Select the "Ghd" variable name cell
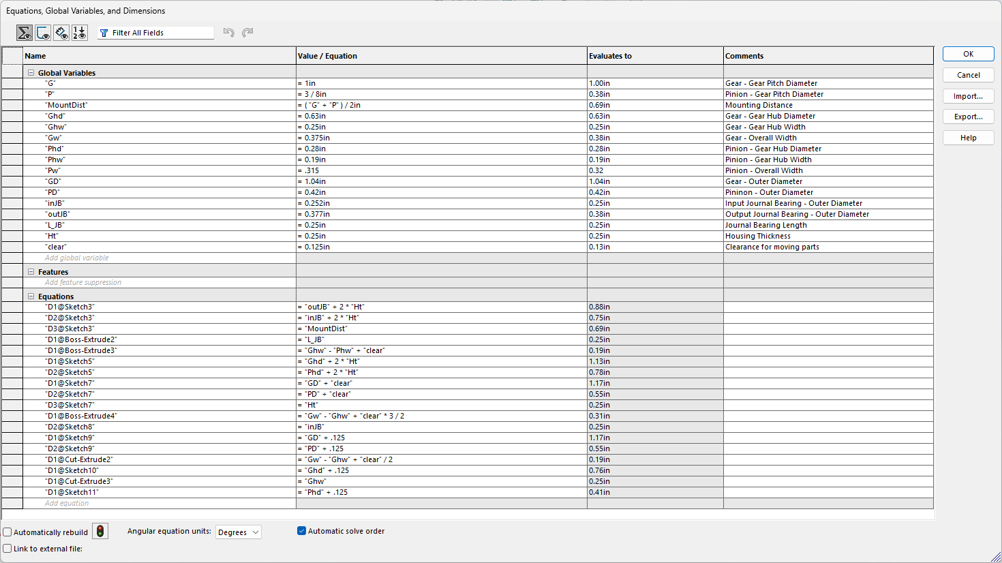Screen dimensions: 1002x563 point(160,117)
